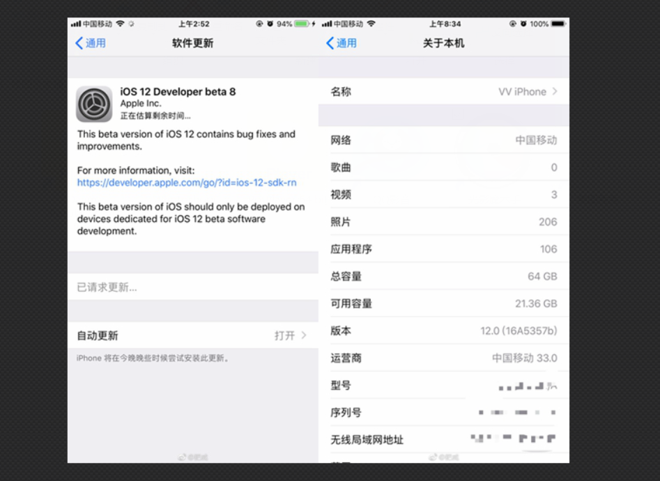Screen dimensions: 660x481
Task: Tap the chevron next to VV iPhone
Action: coord(555,91)
